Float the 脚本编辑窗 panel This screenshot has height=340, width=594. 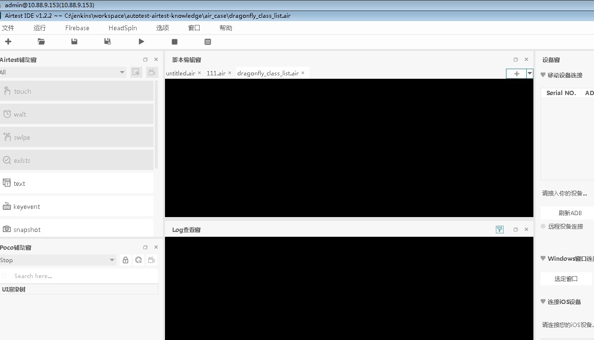coord(516,60)
